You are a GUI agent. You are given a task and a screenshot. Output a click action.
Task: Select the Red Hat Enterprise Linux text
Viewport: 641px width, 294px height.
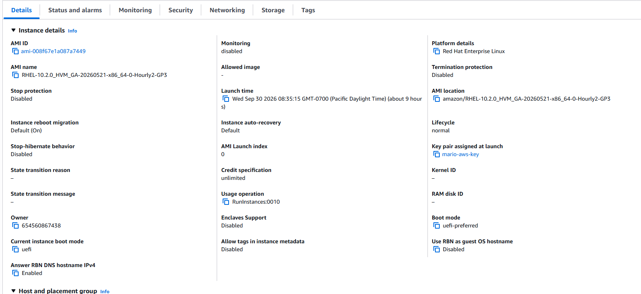click(474, 51)
